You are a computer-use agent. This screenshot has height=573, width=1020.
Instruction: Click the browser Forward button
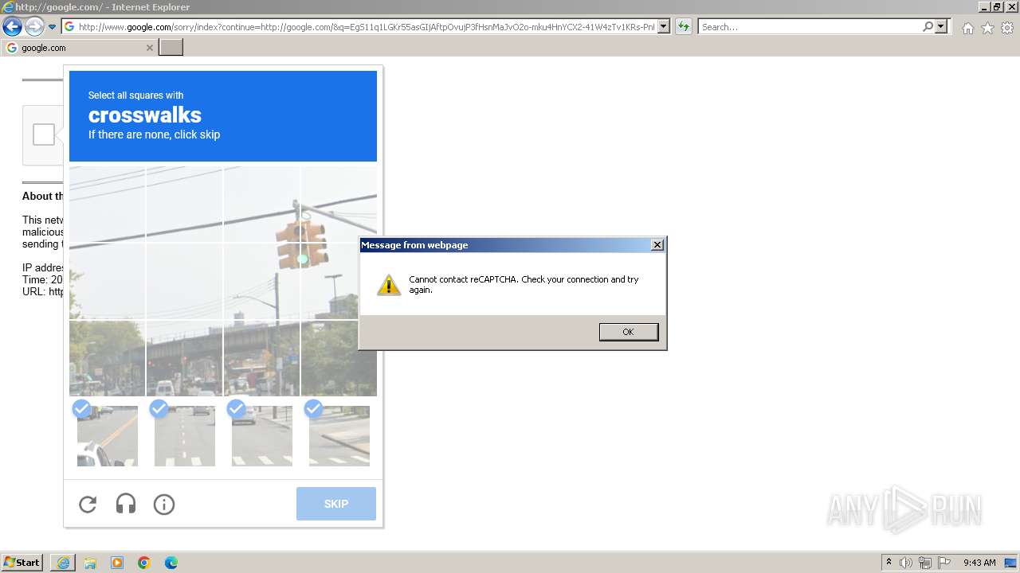point(34,26)
